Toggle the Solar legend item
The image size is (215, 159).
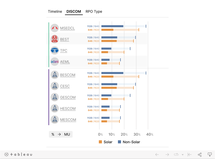tap(105, 142)
